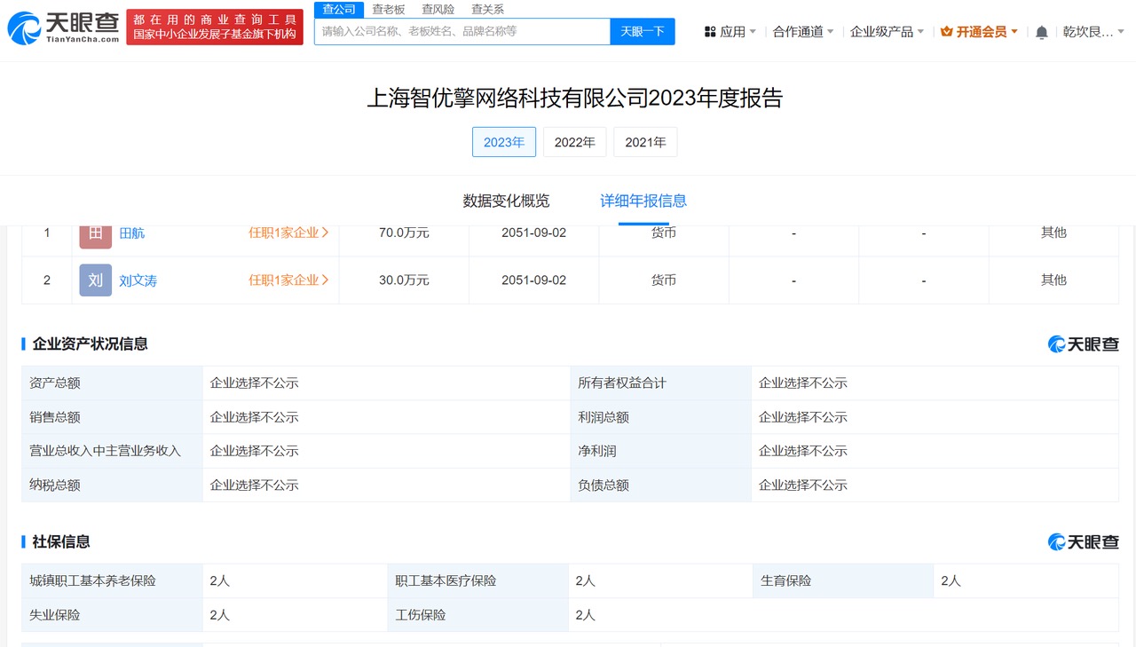The image size is (1136, 647).
Task: Click 2051-09-02 date in 刘文涛 row
Action: [x=533, y=280]
